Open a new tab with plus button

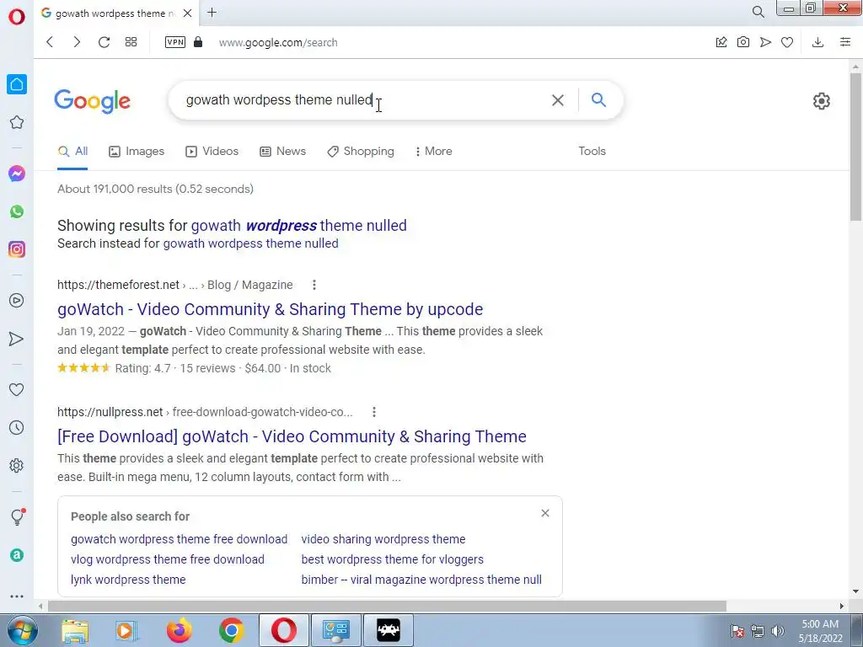click(x=212, y=12)
